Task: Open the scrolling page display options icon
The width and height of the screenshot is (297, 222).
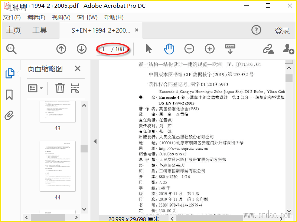Action: click(230, 49)
